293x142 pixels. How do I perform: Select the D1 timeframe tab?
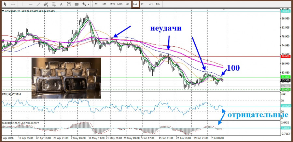click(143, 4)
